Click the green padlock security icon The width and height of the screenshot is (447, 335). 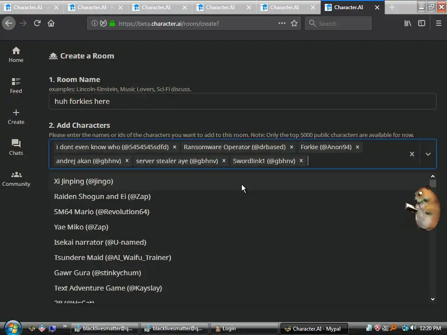click(x=112, y=24)
